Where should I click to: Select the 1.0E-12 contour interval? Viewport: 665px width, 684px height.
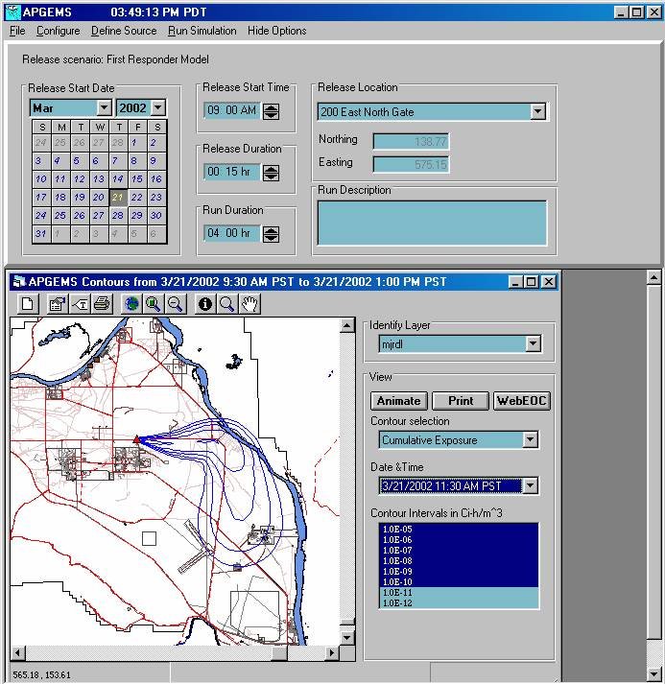459,602
